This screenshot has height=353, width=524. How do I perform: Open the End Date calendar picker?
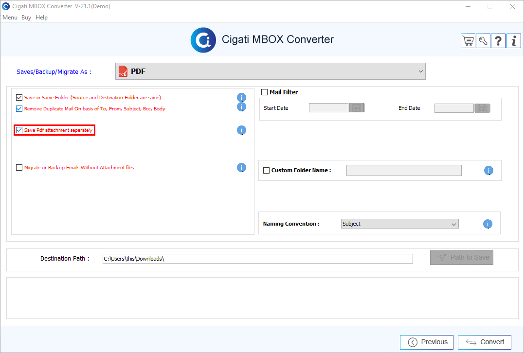pos(482,108)
